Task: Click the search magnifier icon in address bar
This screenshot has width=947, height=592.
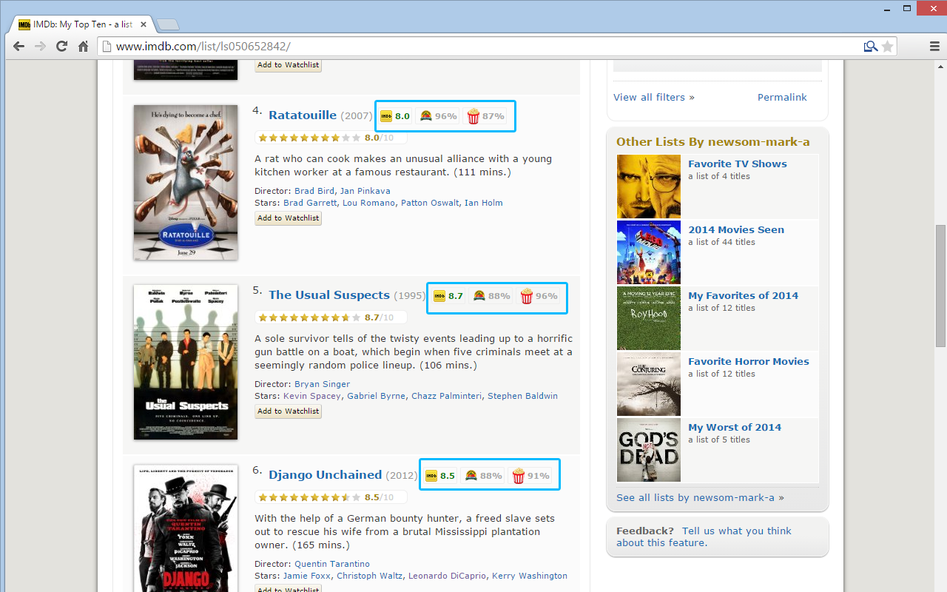Action: click(871, 47)
